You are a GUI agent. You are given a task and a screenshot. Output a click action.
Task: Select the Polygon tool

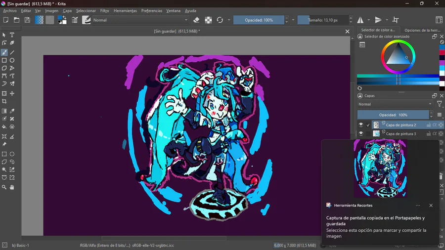pyautogui.click(x=4, y=68)
